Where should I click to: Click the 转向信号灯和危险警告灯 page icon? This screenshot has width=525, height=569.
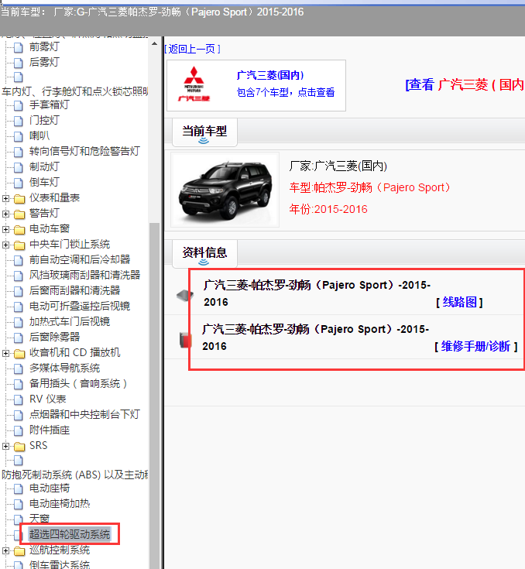pyautogui.click(x=19, y=152)
